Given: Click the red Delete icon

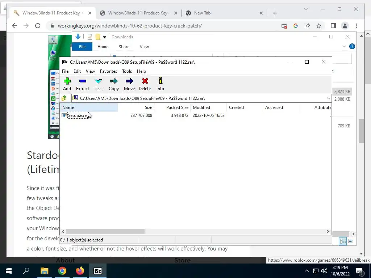Looking at the screenshot, I should (x=145, y=84).
